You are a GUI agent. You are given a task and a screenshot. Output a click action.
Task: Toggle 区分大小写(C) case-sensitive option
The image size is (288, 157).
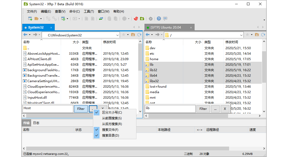(115, 112)
